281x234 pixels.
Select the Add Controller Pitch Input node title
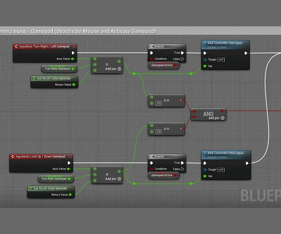pyautogui.click(x=227, y=153)
